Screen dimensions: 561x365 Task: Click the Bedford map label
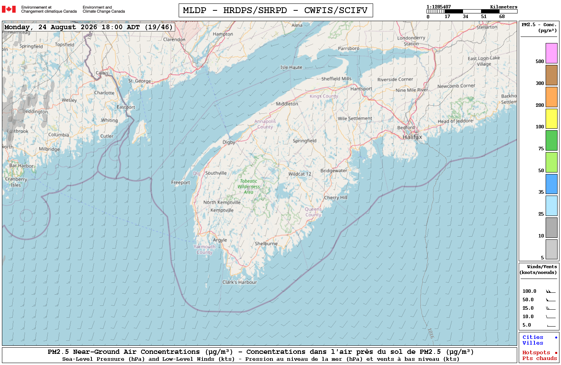(406, 128)
